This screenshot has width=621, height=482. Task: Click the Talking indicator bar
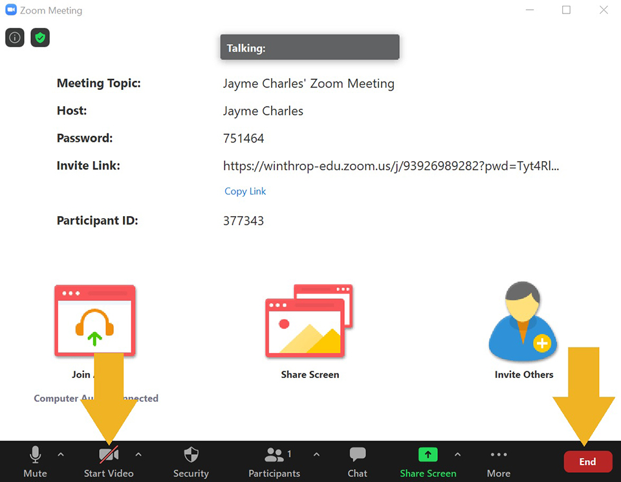pos(310,47)
